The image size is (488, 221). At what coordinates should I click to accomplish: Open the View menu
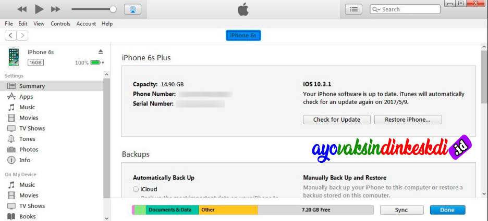coord(39,23)
